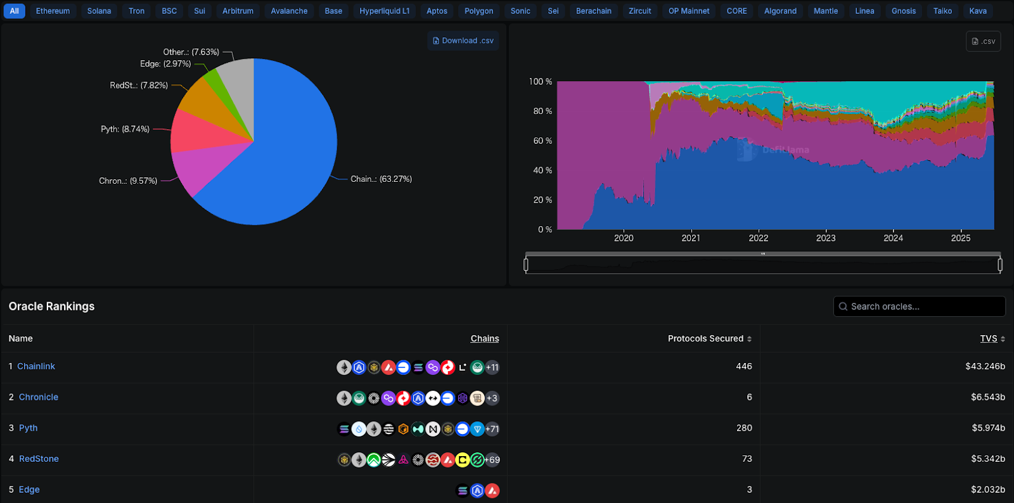
Task: Click Arbitrum icon in Chainlink row
Action: coord(359,367)
